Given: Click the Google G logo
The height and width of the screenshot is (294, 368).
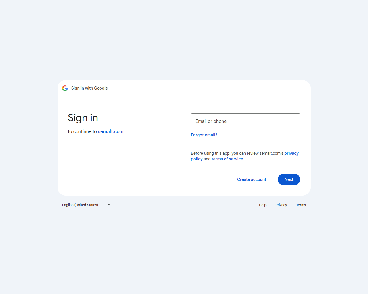Looking at the screenshot, I should pyautogui.click(x=65, y=88).
